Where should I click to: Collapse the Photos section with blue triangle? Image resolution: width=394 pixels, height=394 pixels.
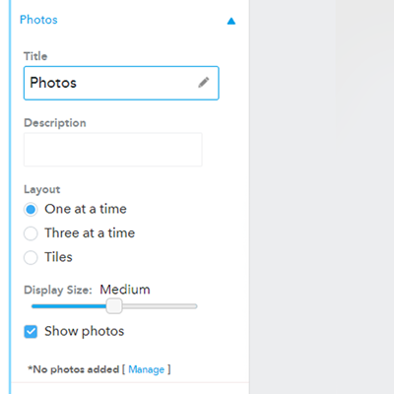click(x=231, y=22)
